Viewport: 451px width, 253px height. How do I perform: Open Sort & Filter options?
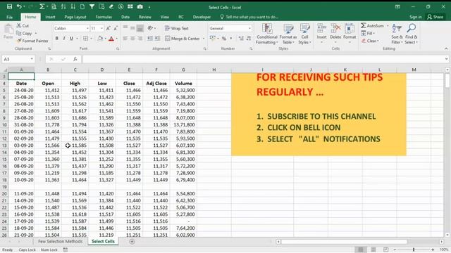[397, 34]
